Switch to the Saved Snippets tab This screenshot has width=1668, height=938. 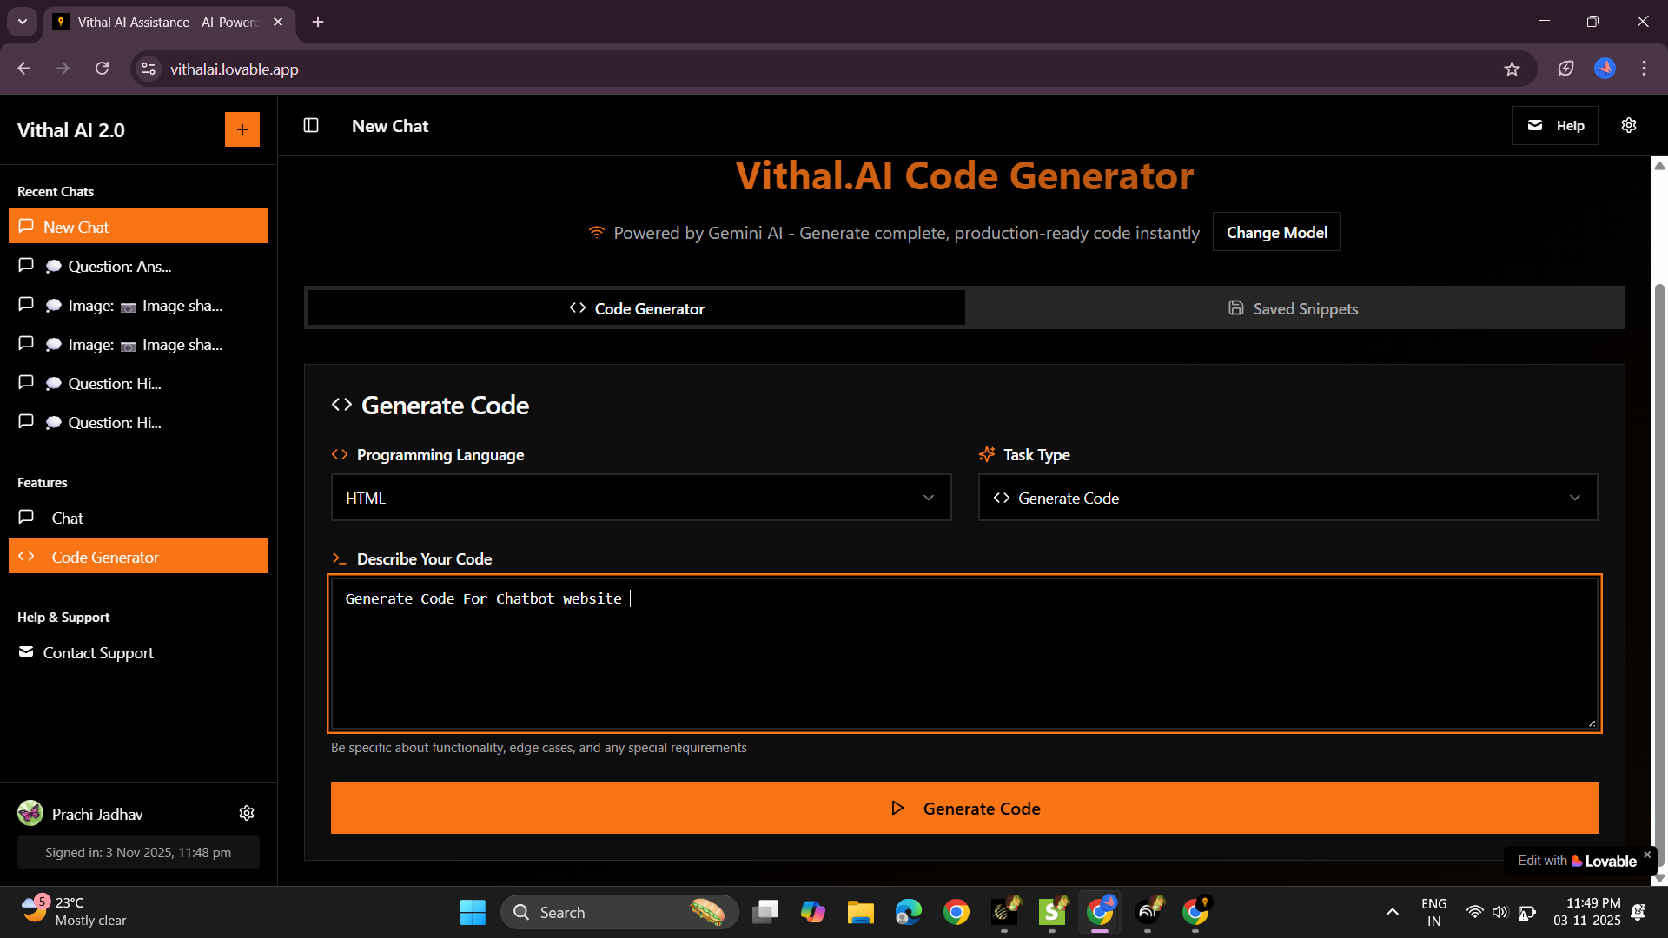coord(1294,307)
